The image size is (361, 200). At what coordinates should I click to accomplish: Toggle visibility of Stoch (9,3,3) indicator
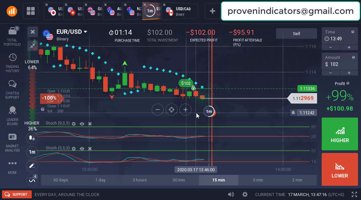pyautogui.click(x=82, y=124)
